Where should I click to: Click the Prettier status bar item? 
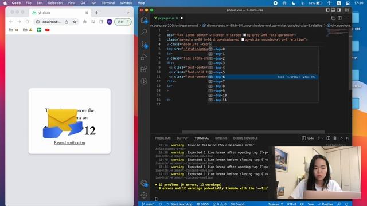tap(326, 204)
